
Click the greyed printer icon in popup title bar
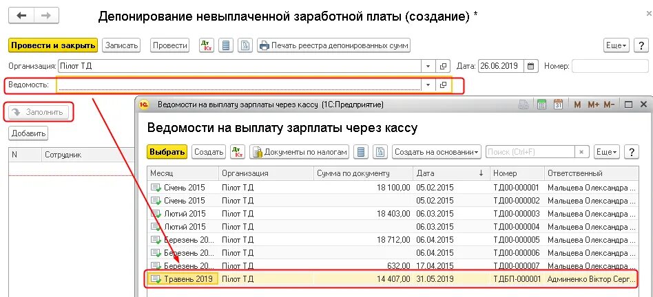pyautogui.click(x=524, y=104)
